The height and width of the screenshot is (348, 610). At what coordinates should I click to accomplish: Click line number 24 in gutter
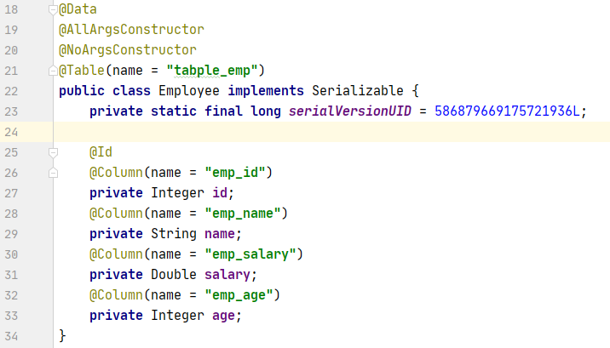pos(11,132)
